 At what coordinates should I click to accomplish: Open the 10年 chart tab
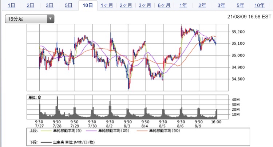point(260,5)
